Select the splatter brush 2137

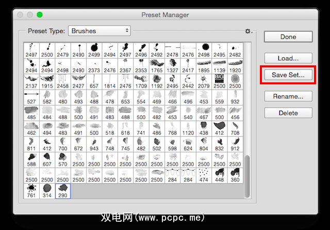point(31,82)
